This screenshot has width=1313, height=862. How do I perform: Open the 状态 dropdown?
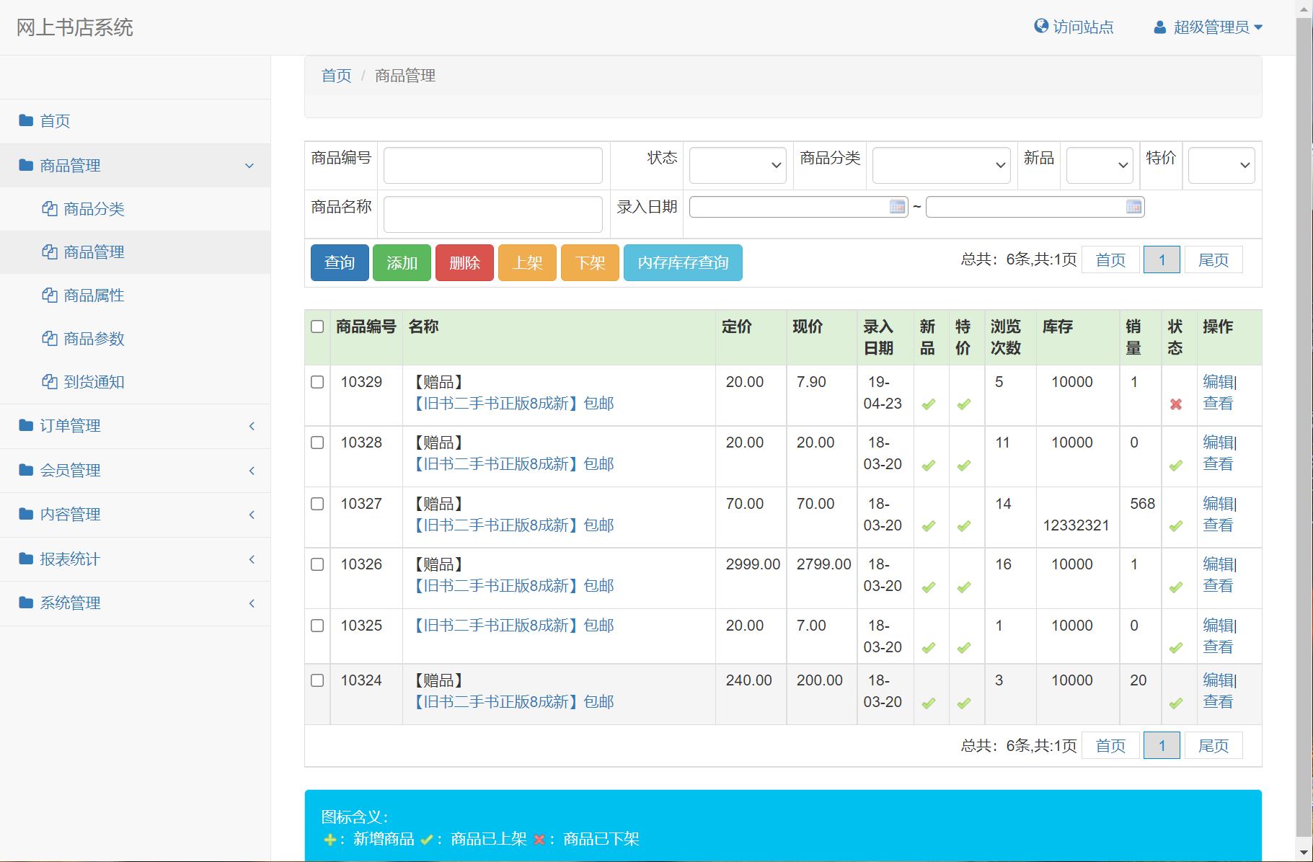point(737,165)
